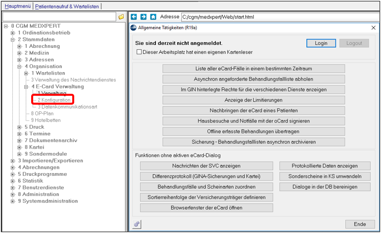Expand the 1 Ordinationsbetrieb node
This screenshot has width=381, height=233.
[13, 33]
